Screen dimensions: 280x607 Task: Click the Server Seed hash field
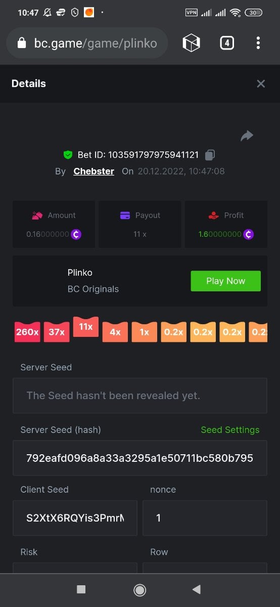(x=140, y=458)
